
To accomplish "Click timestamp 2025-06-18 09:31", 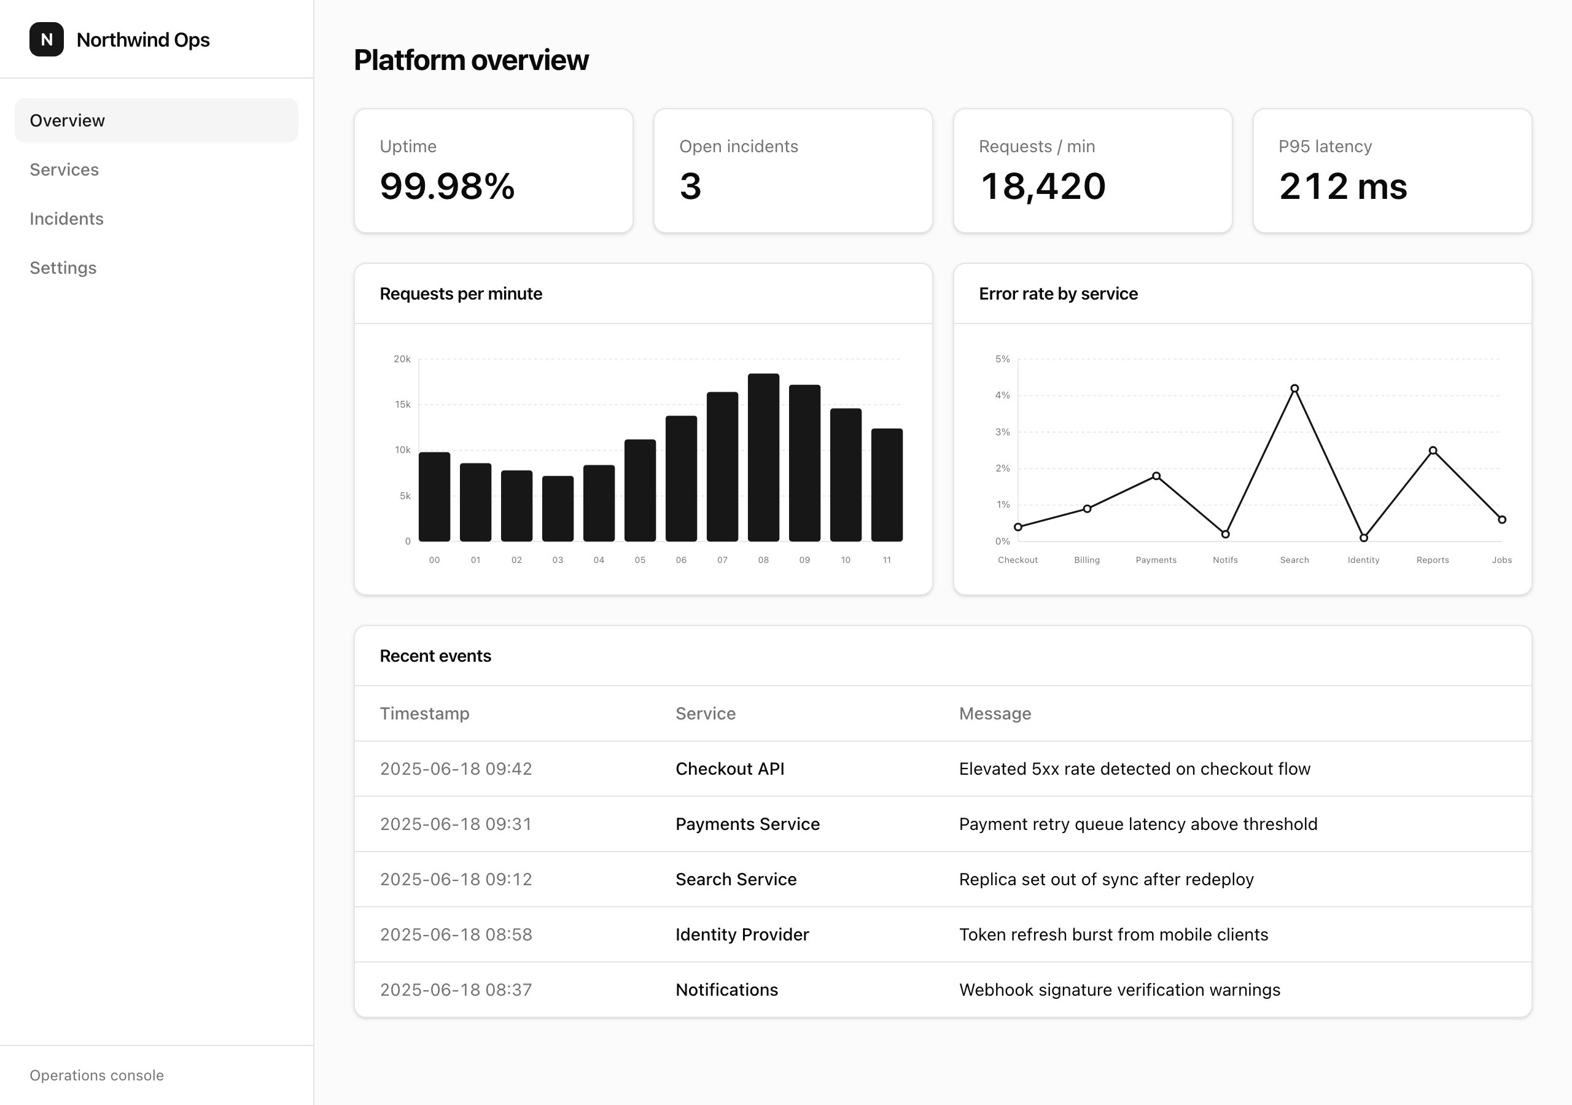I will pos(456,824).
